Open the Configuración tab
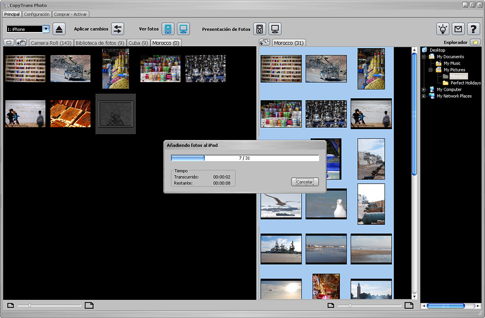485x318 pixels. 36,14
